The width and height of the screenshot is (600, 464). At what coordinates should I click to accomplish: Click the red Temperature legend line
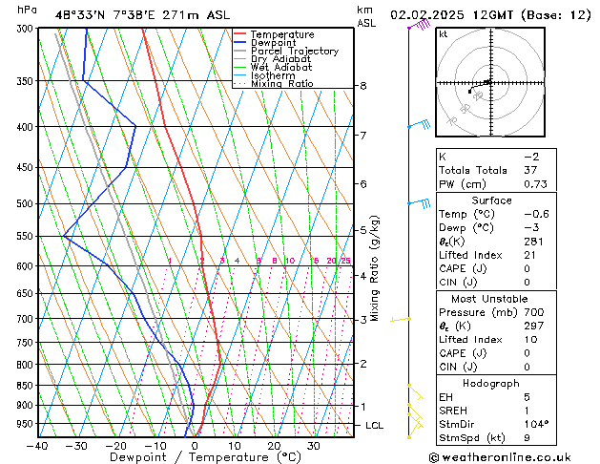tap(239, 34)
